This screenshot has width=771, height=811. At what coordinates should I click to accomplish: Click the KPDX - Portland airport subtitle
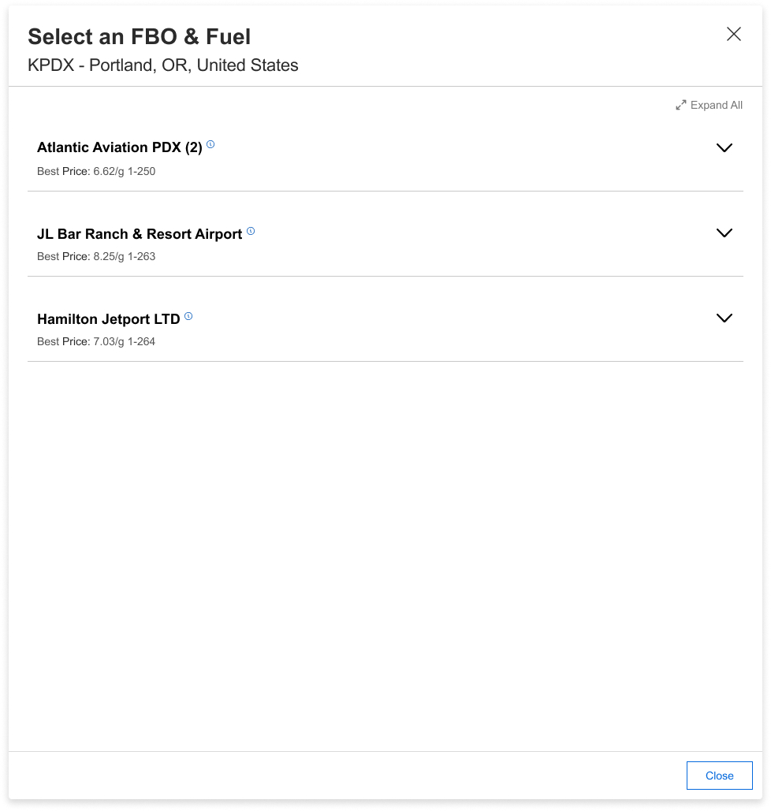(x=162, y=65)
